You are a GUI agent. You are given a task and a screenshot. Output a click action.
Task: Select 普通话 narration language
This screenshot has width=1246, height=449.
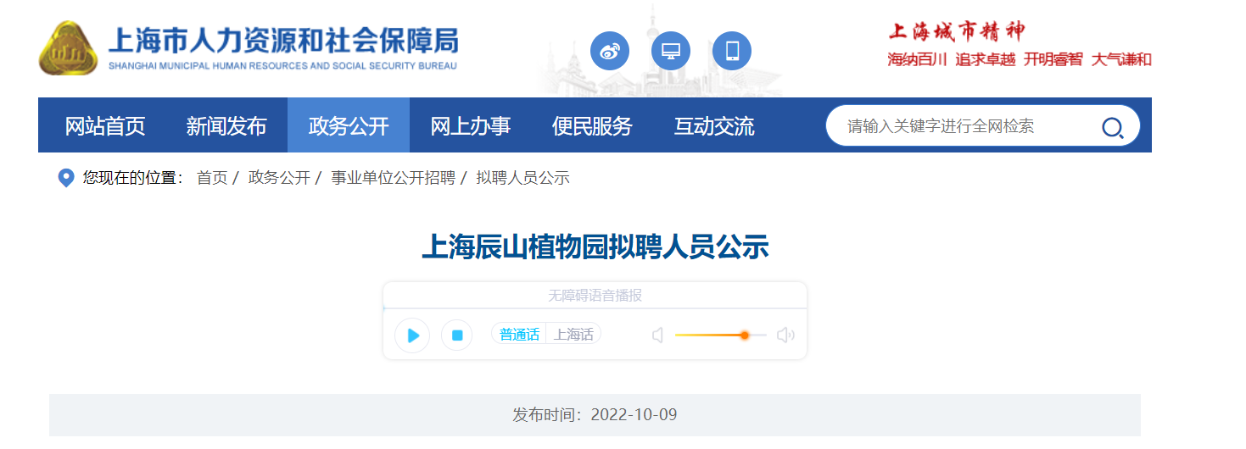click(x=519, y=335)
